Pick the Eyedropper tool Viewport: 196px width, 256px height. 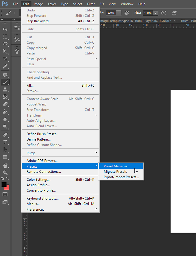[x=5, y=66]
